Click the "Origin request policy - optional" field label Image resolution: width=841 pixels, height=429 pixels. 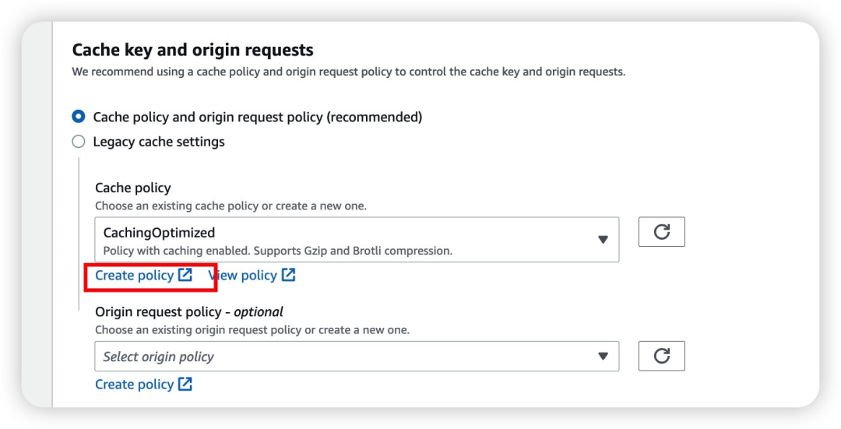[189, 311]
